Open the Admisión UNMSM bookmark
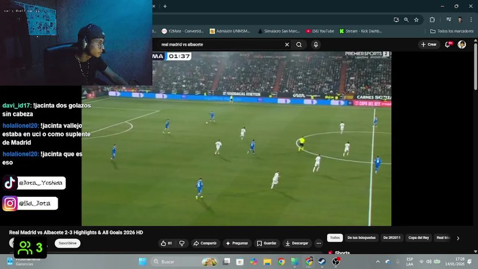The image size is (478, 269). pos(230,31)
